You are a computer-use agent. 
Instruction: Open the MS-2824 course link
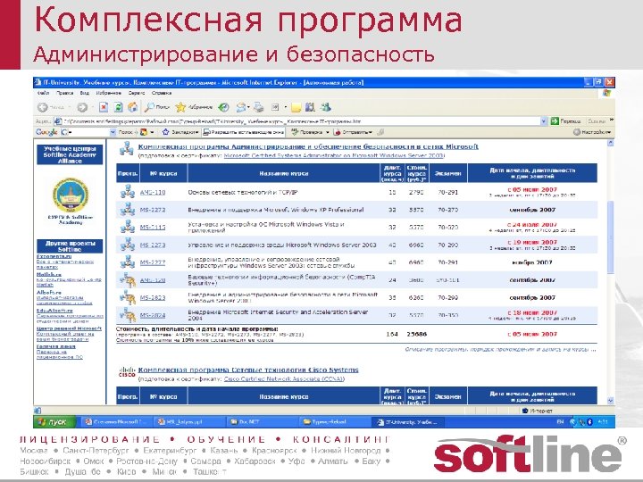(x=153, y=316)
